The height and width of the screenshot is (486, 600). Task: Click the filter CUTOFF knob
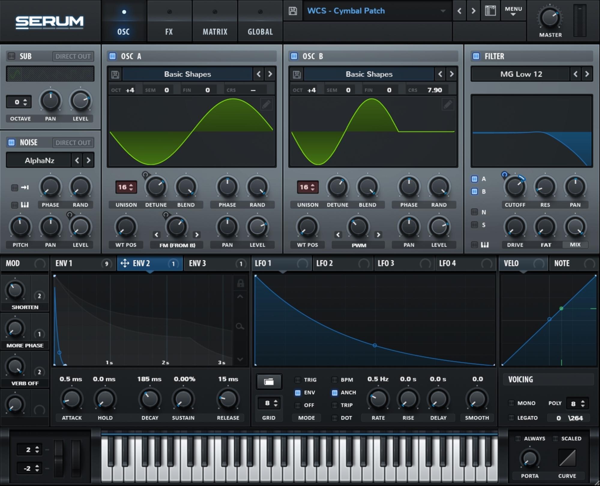515,187
